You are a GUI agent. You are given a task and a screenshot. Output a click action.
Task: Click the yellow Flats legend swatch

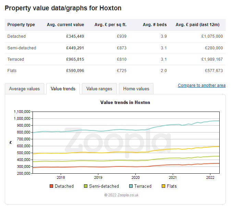[164, 186]
